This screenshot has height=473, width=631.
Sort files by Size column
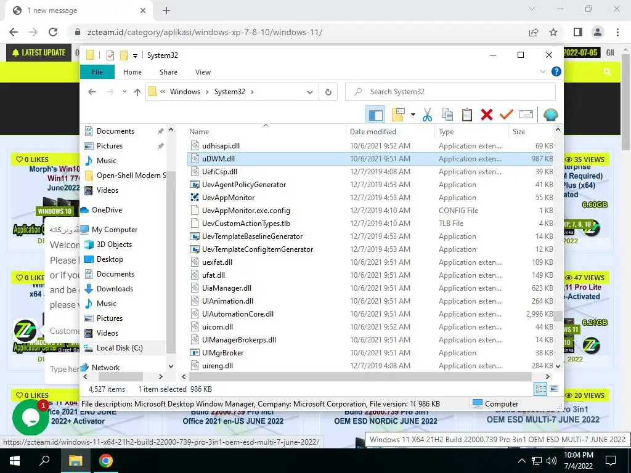coord(531,132)
